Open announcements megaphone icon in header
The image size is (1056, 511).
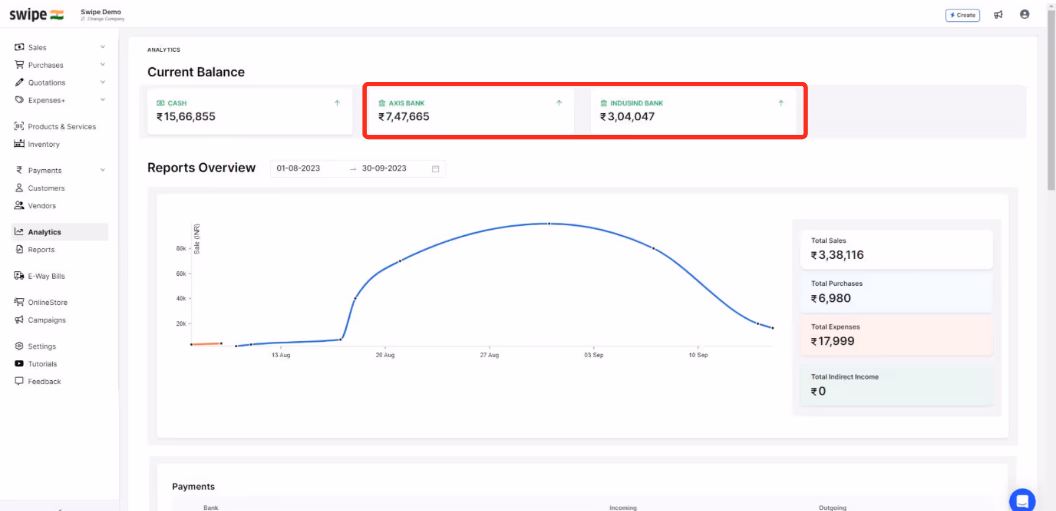click(998, 15)
